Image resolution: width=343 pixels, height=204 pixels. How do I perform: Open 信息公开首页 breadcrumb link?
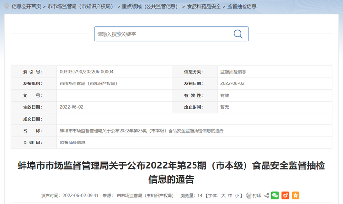coord(26,6)
